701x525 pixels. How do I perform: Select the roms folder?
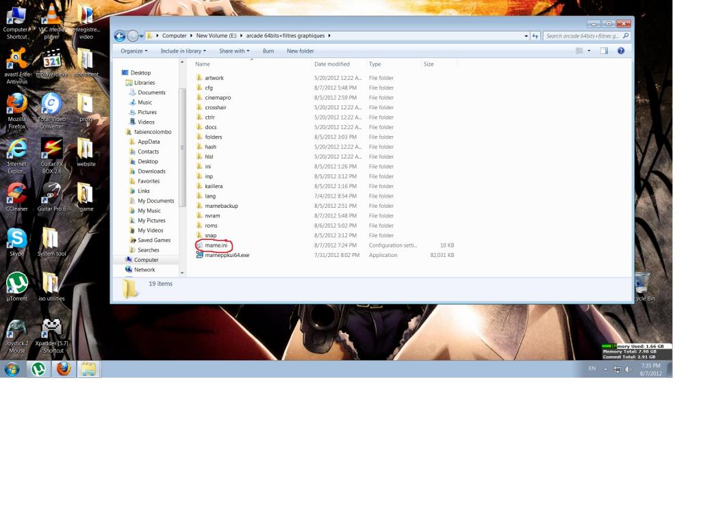211,226
